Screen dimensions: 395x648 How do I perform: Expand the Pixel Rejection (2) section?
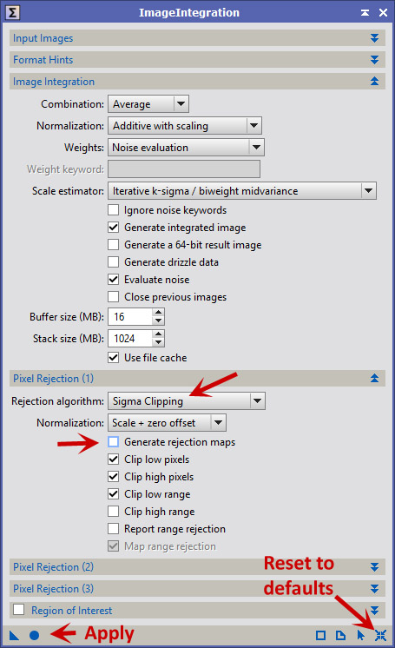click(x=197, y=566)
